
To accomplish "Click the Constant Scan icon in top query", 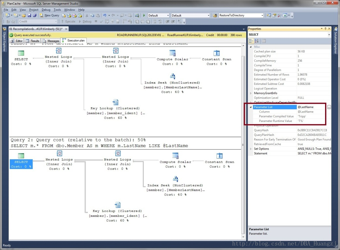I will click(217, 53).
